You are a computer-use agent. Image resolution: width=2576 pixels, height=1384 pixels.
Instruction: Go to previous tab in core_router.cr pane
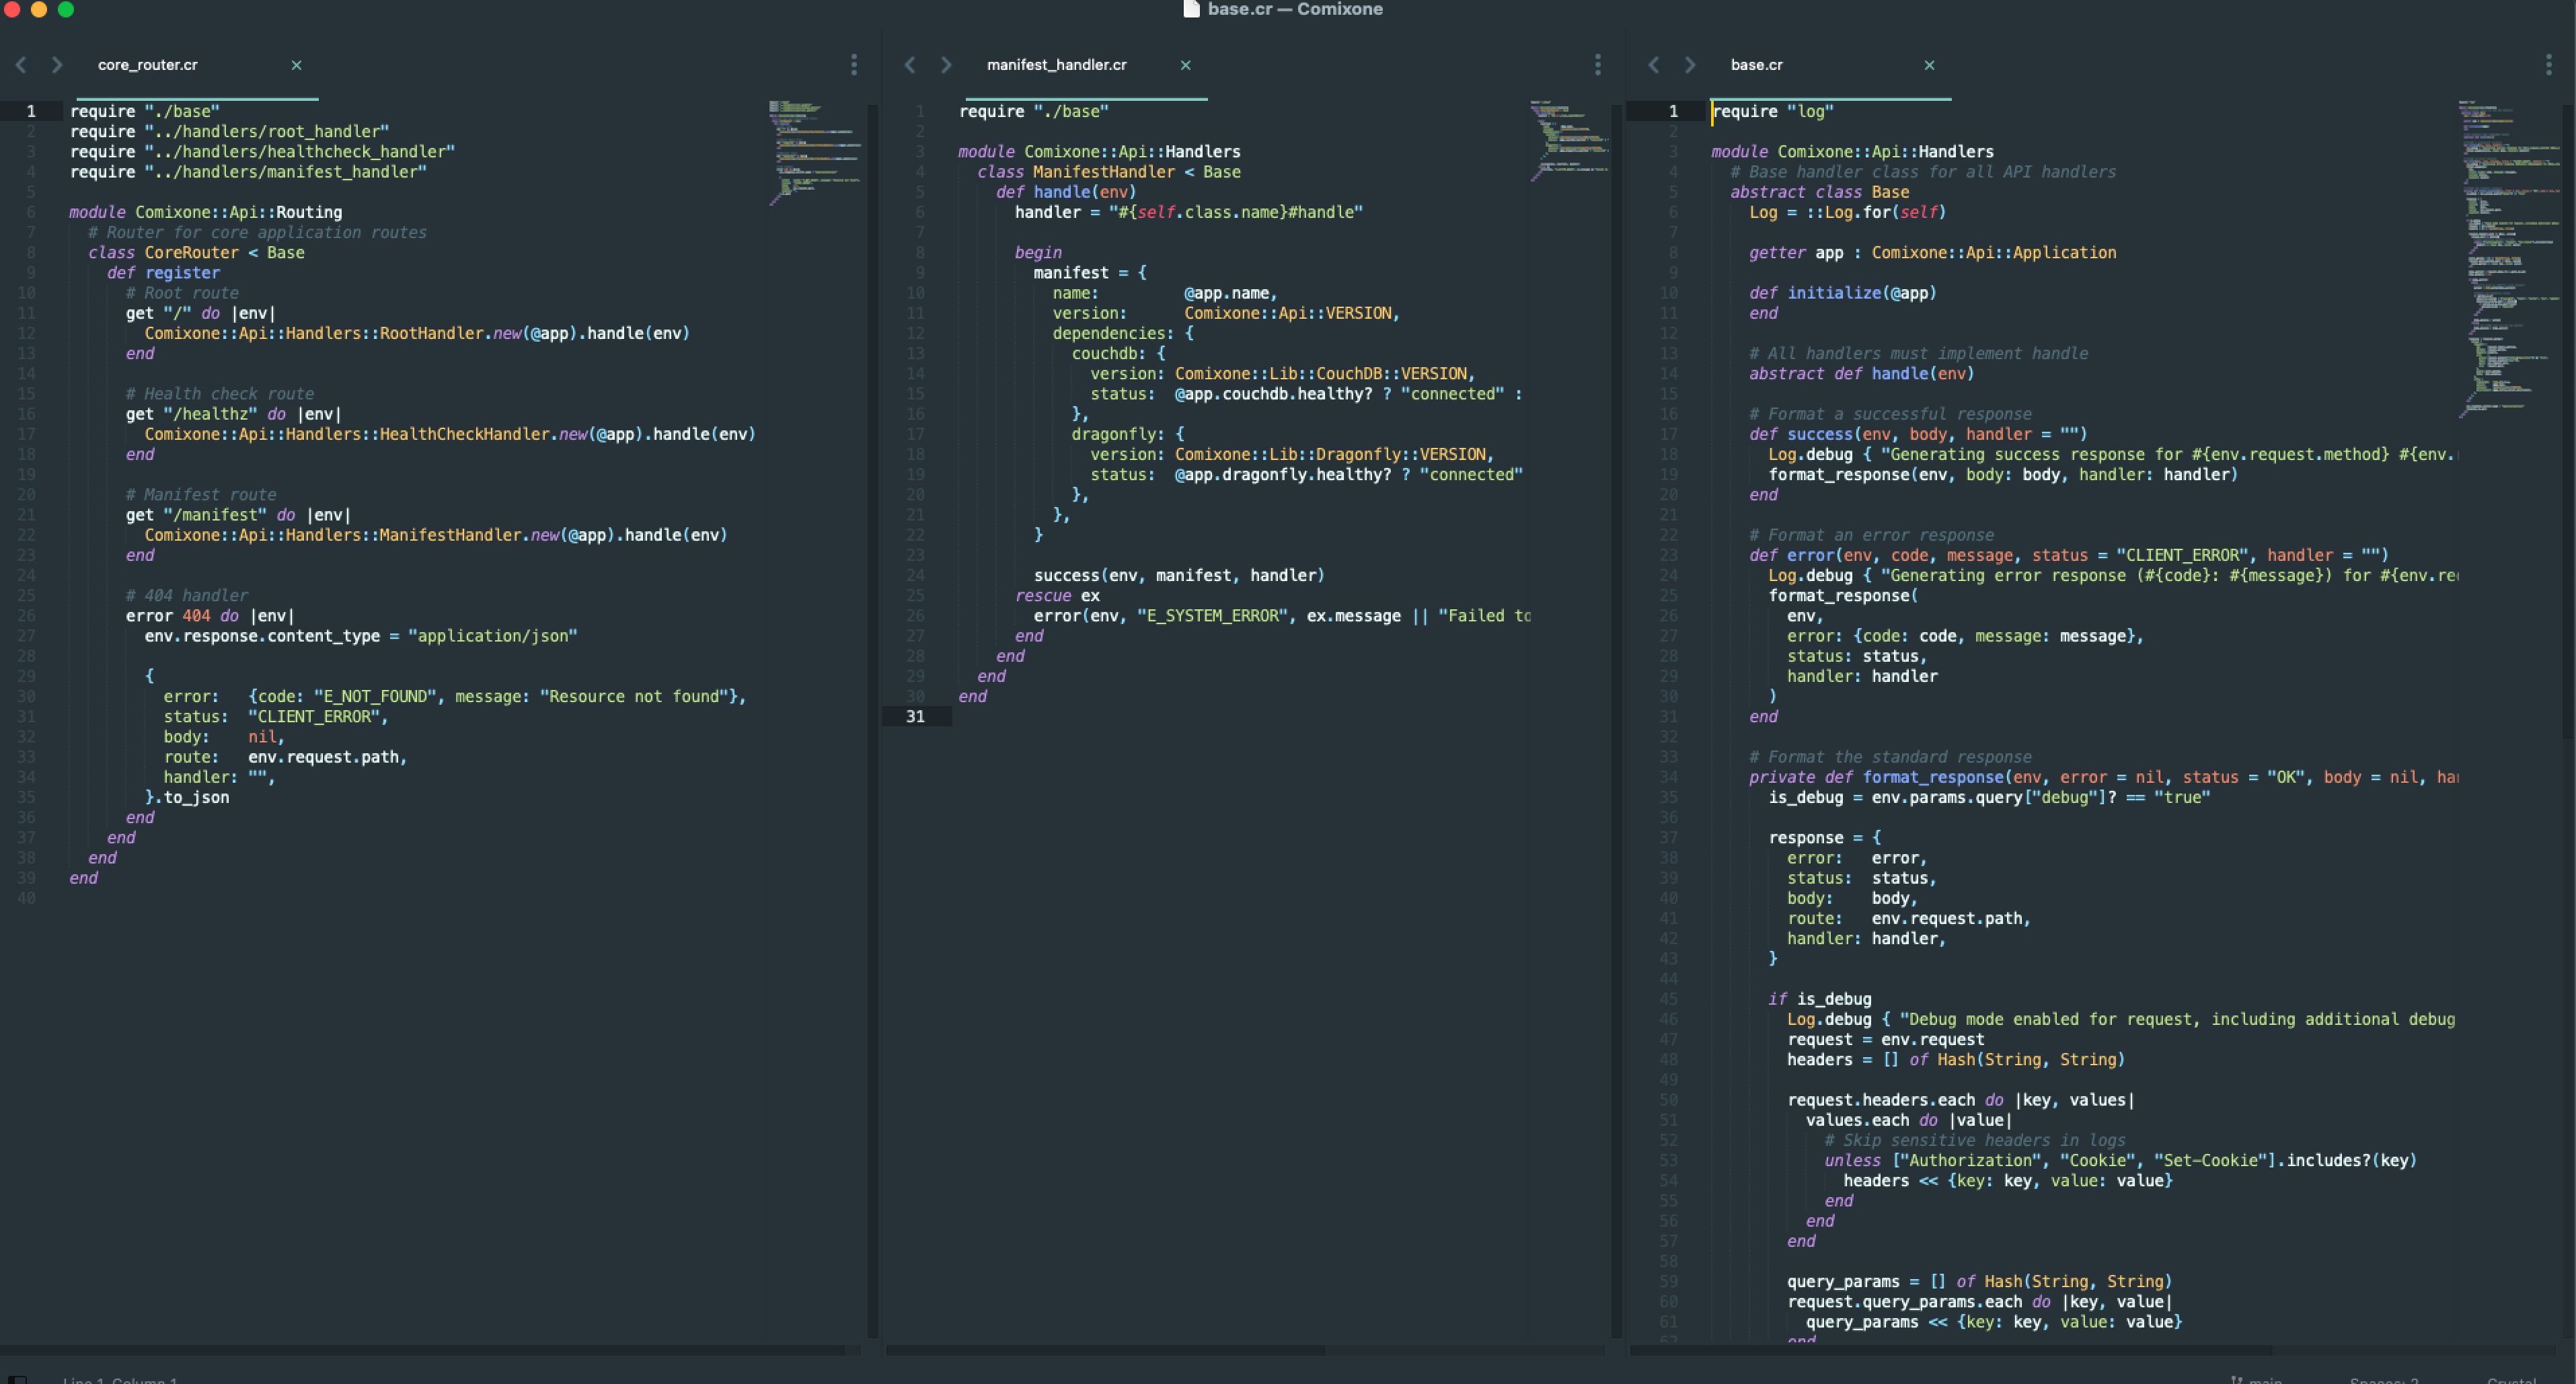coord(21,65)
